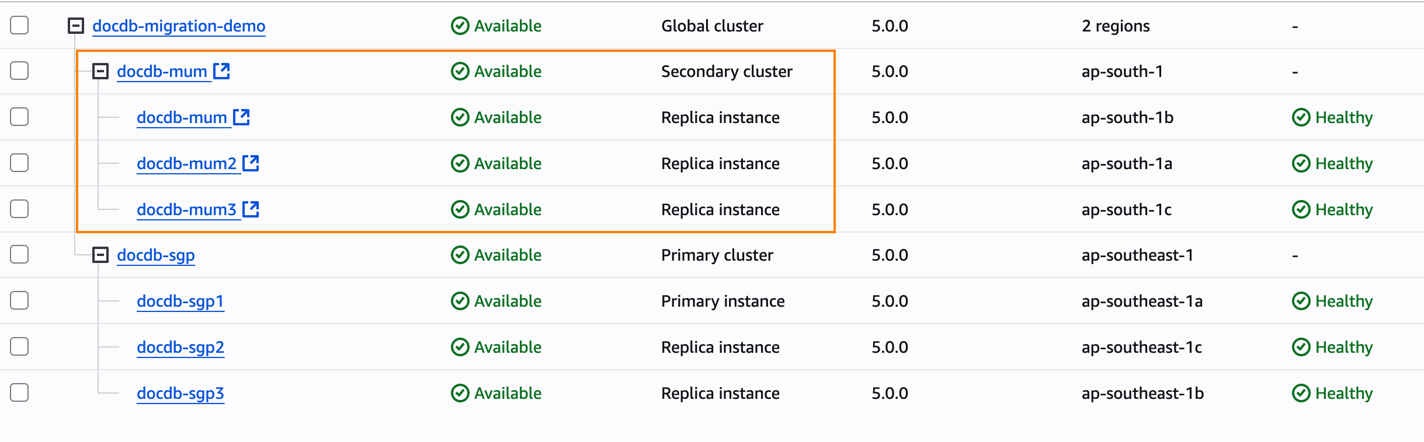Open the docdb-migration-demo global cluster link

[x=179, y=26]
